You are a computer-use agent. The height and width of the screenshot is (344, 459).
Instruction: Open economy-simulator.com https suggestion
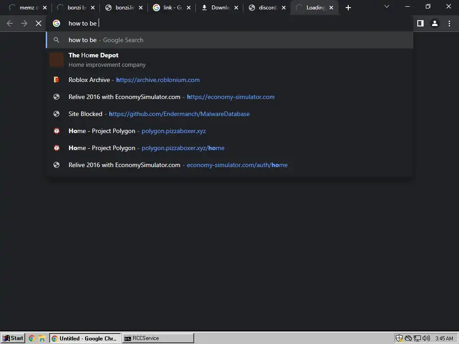tap(229, 97)
